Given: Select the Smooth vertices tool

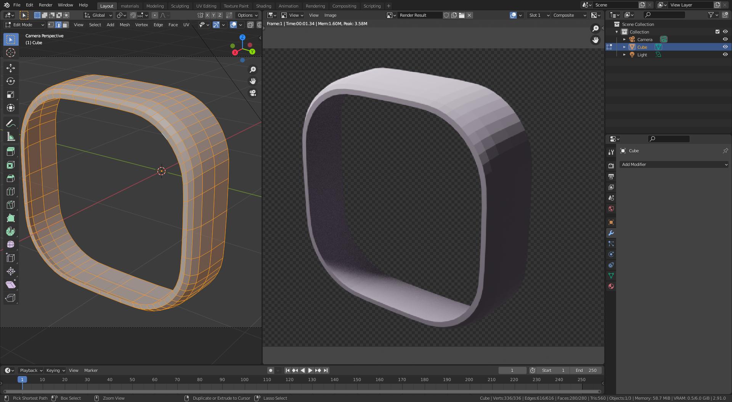Looking at the screenshot, I should tap(11, 245).
